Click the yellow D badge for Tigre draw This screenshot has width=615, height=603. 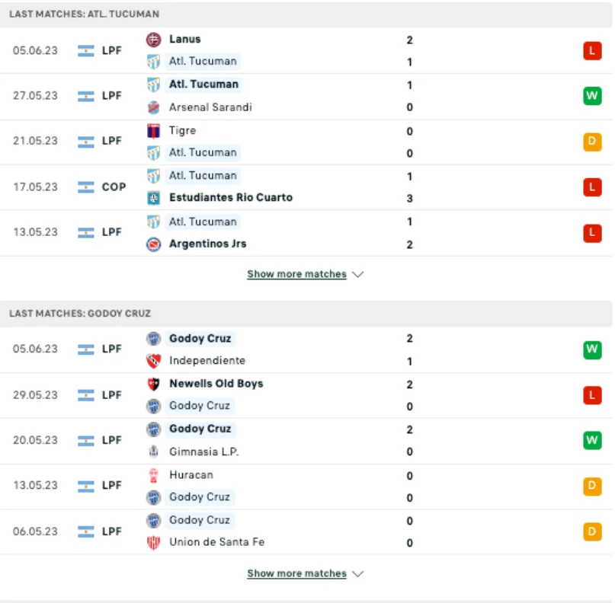point(593,142)
